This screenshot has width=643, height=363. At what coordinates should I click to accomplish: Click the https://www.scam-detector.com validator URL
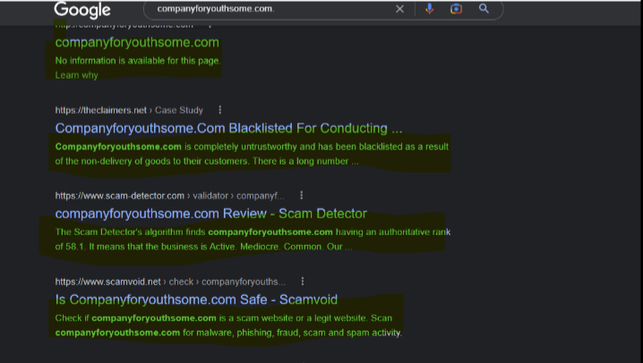[169, 196]
